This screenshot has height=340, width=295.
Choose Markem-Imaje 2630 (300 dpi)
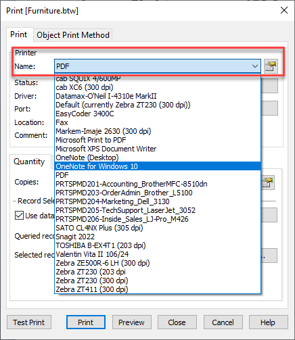pyautogui.click(x=158, y=131)
